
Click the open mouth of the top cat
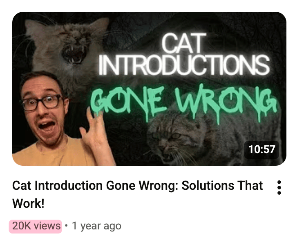point(74,54)
